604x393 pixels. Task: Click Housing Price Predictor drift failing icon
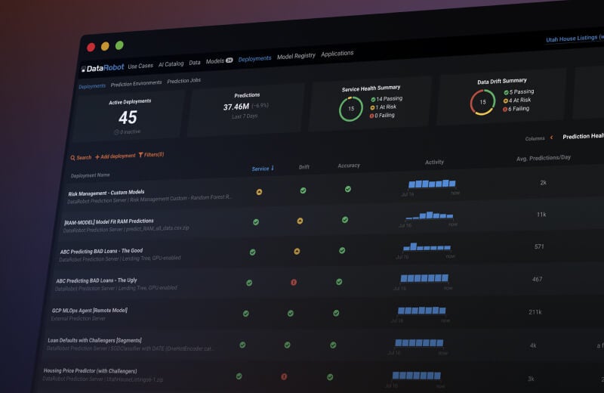click(x=284, y=376)
